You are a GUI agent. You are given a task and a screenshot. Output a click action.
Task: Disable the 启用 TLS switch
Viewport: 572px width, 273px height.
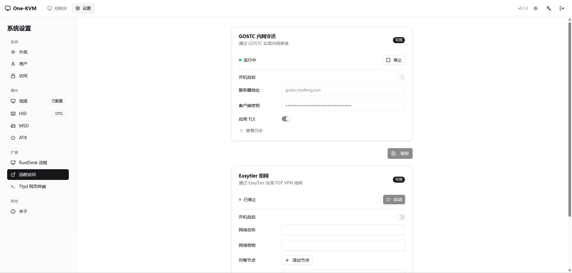pyautogui.click(x=286, y=119)
